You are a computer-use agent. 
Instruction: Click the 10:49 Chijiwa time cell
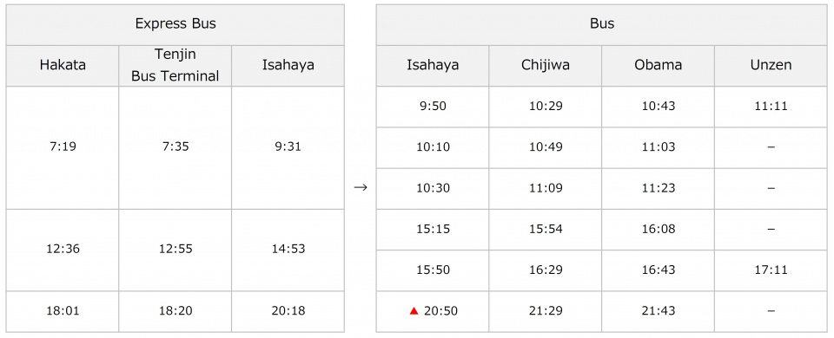[546, 147]
